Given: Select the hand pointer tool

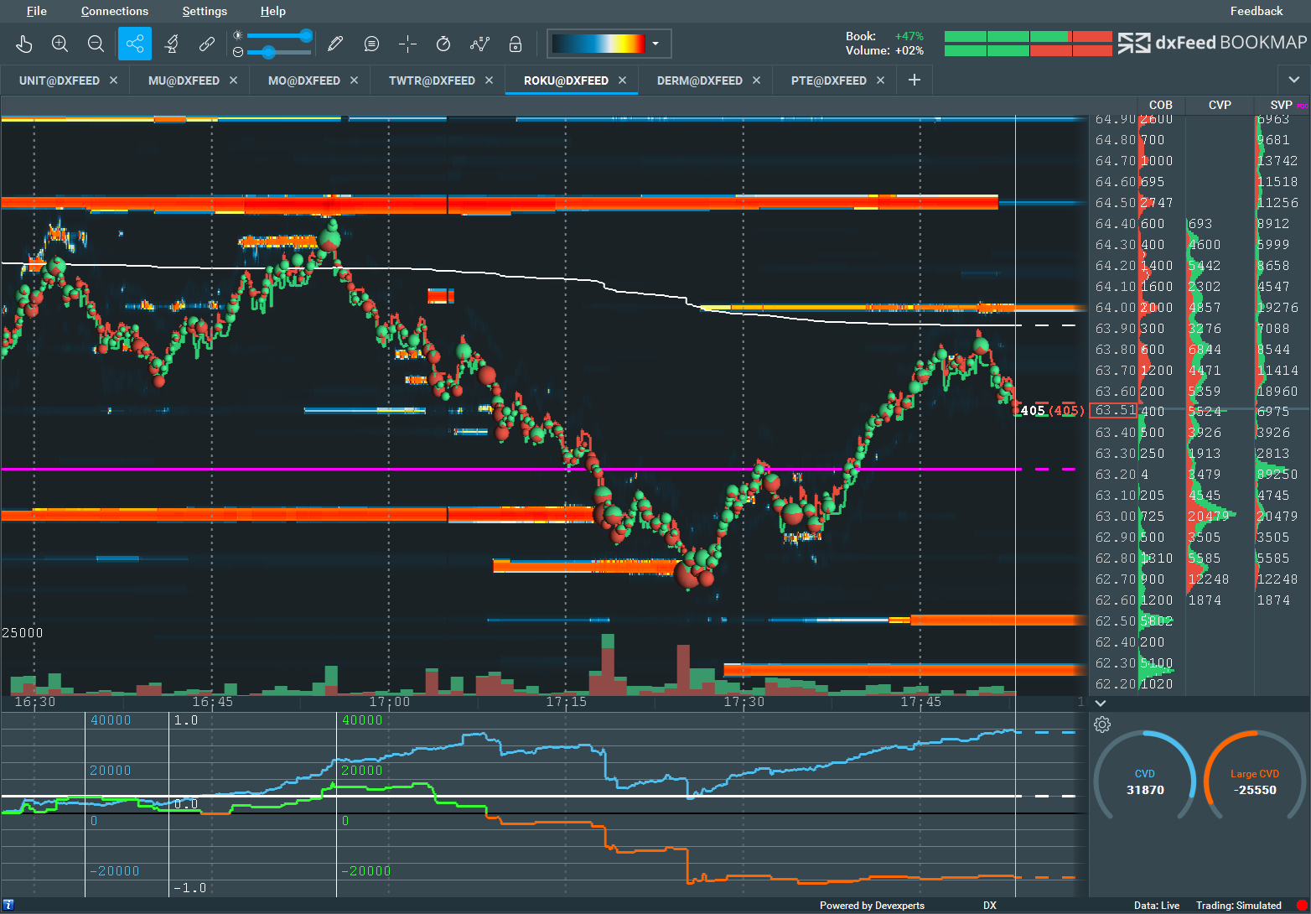Looking at the screenshot, I should pyautogui.click(x=23, y=44).
